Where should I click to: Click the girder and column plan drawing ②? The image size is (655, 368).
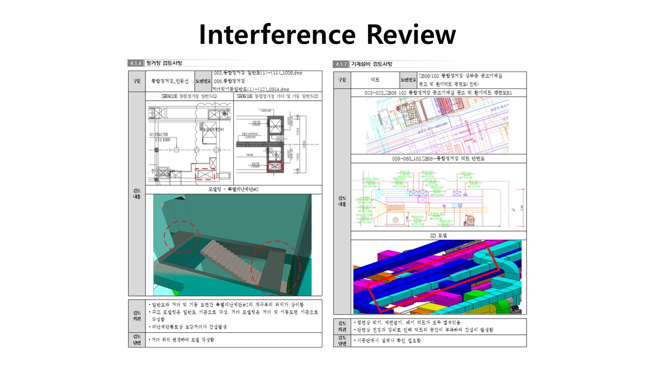(x=277, y=141)
